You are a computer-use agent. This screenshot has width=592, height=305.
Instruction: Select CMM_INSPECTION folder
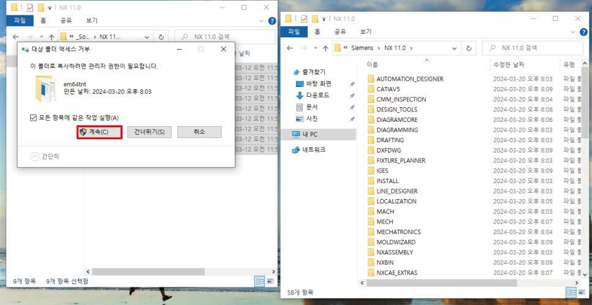tap(401, 99)
